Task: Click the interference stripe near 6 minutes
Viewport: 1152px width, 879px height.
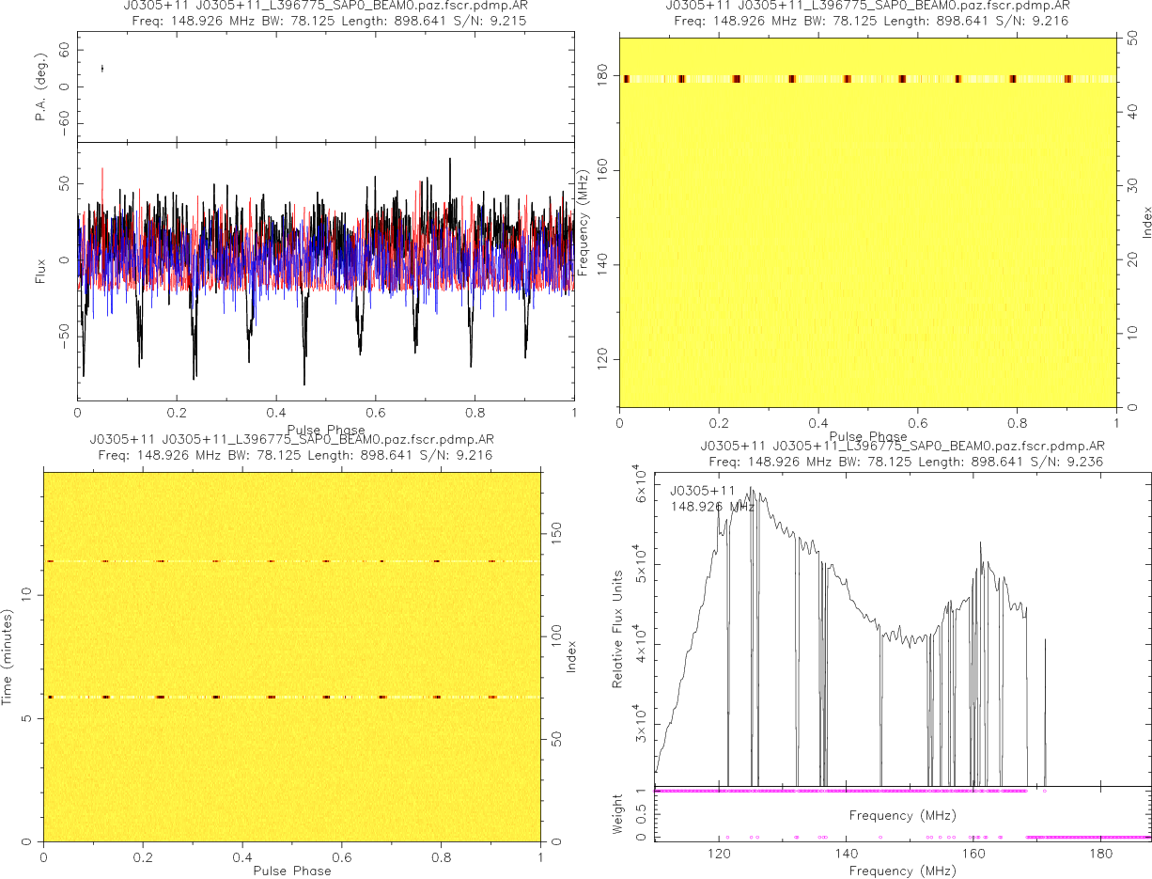Action: 291,697
